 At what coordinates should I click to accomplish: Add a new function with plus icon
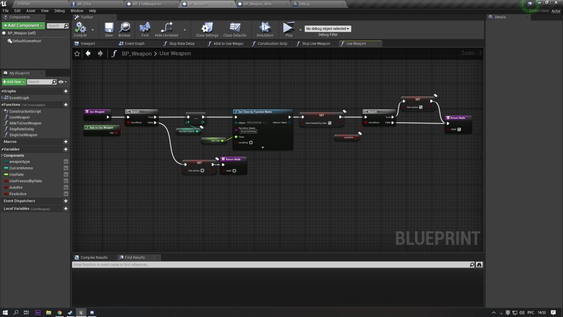(x=66, y=105)
